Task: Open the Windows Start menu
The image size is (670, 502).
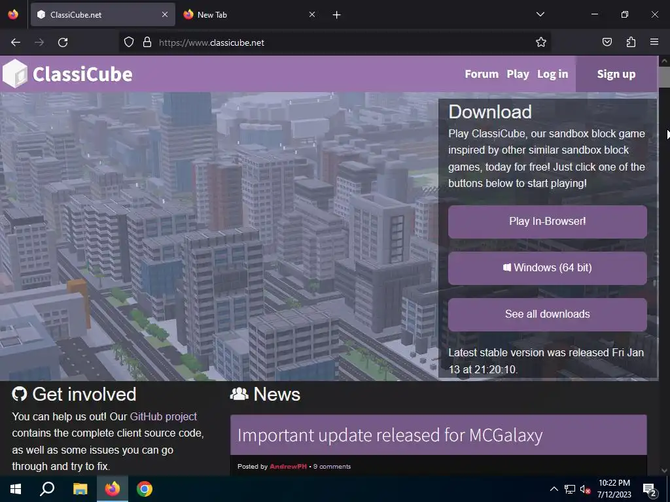Action: (x=16, y=489)
